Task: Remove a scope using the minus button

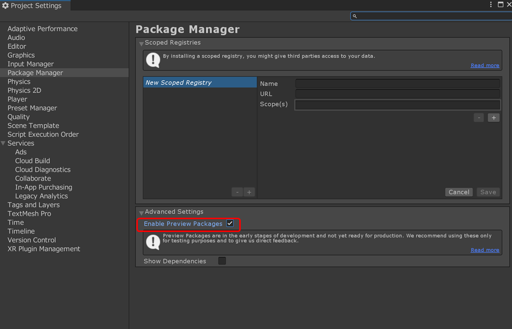Action: [x=479, y=117]
